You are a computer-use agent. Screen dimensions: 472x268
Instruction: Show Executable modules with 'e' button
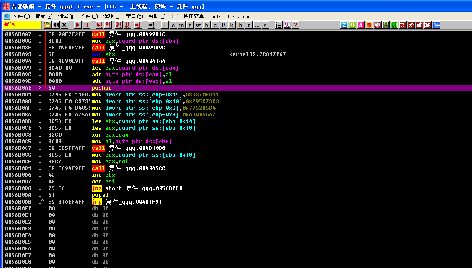click(173, 25)
